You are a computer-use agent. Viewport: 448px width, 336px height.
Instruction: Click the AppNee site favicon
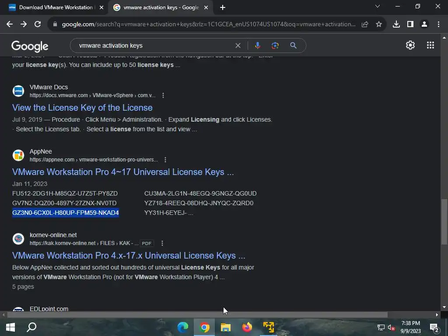(18, 155)
